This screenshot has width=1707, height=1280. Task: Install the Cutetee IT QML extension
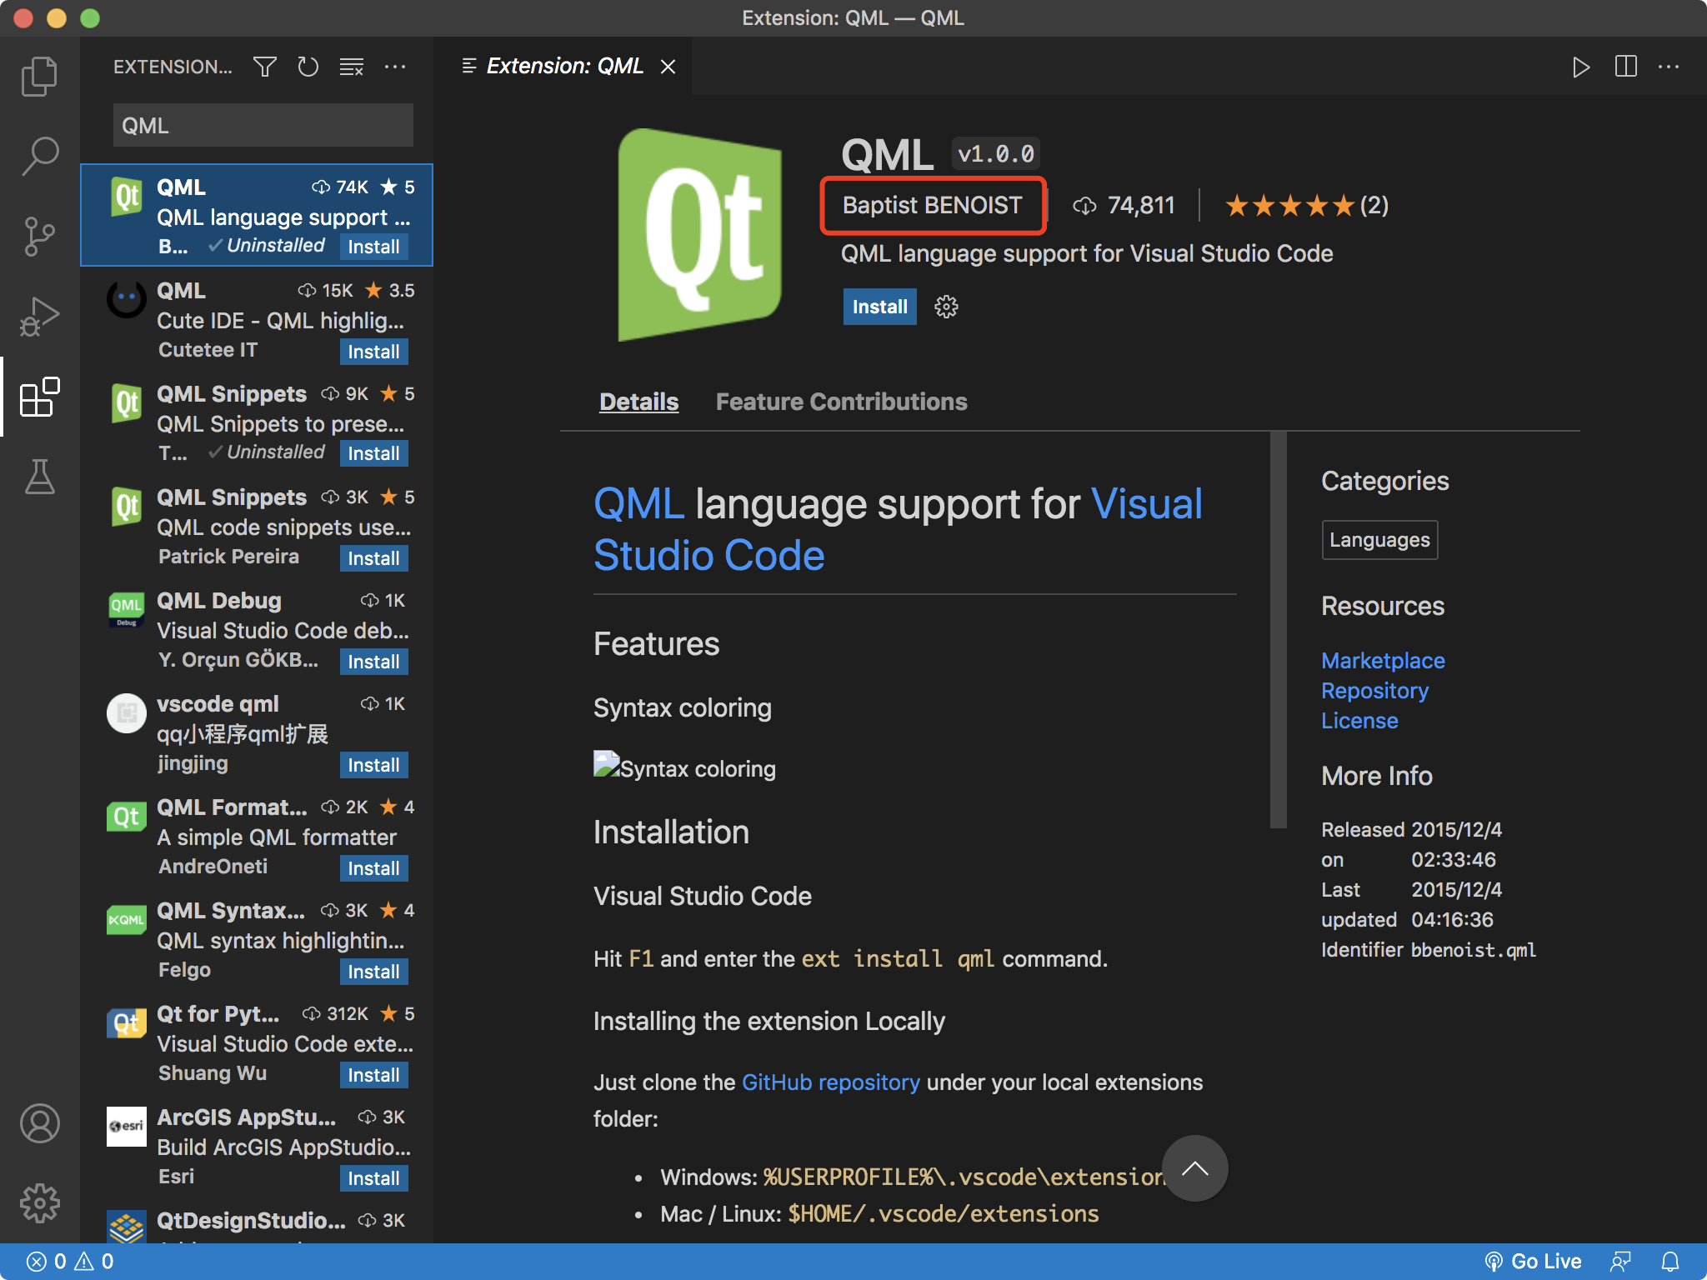373,352
